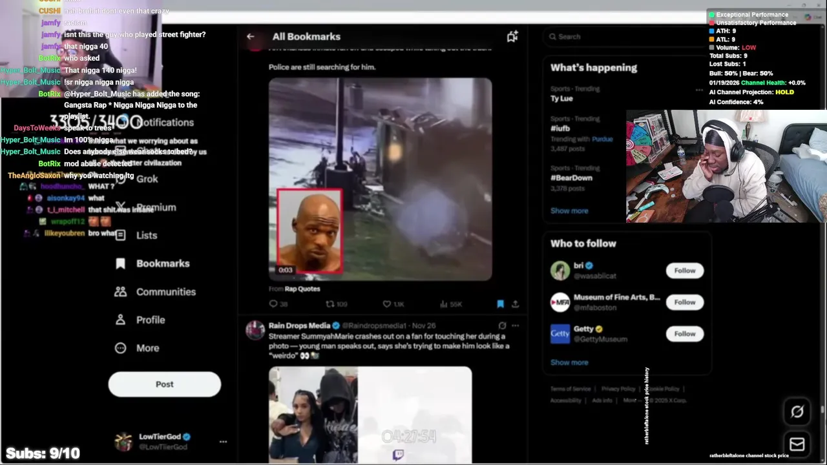Go back using the arrow beside All Bookmarks

[251, 37]
